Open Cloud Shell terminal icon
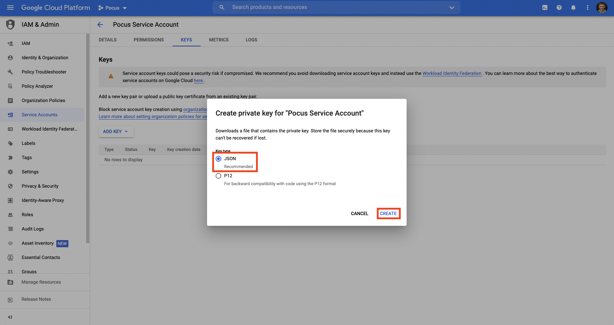 [545, 7]
